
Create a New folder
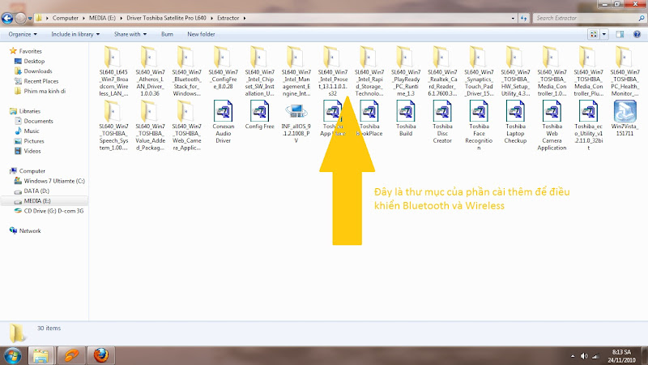pos(201,34)
